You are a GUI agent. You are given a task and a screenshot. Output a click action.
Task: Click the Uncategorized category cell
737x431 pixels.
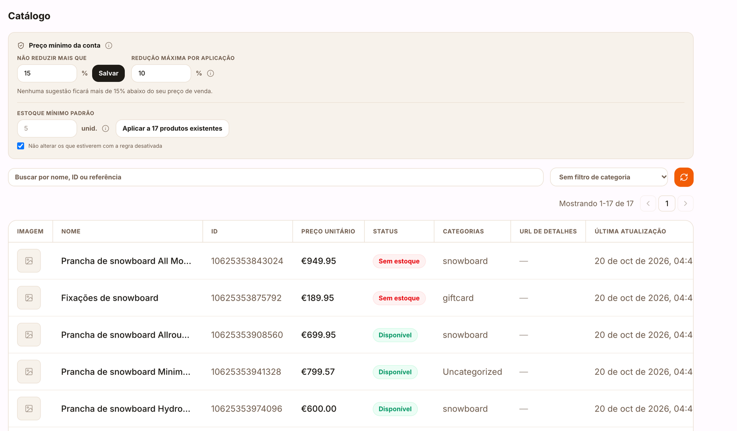pyautogui.click(x=473, y=372)
